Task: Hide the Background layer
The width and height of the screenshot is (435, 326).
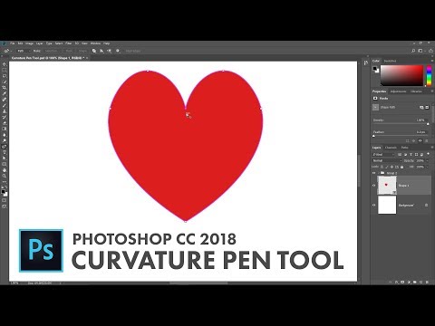Action: coord(374,206)
